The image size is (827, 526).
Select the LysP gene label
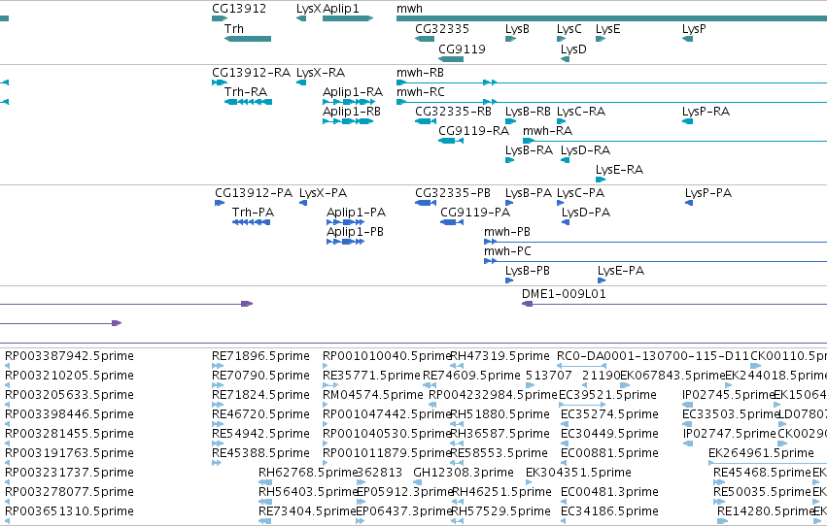pyautogui.click(x=694, y=28)
